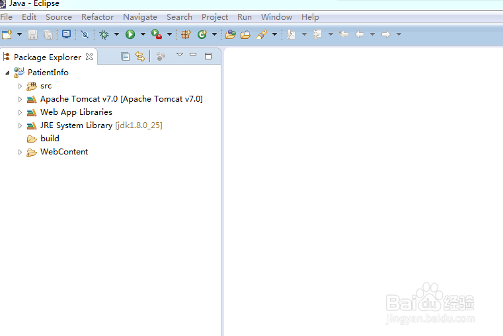This screenshot has width=503, height=336.
Task: Click the Eclipse window title icon
Action: click(x=3, y=3)
